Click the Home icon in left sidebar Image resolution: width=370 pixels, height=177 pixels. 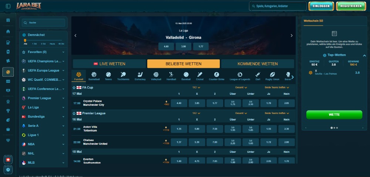8,31
